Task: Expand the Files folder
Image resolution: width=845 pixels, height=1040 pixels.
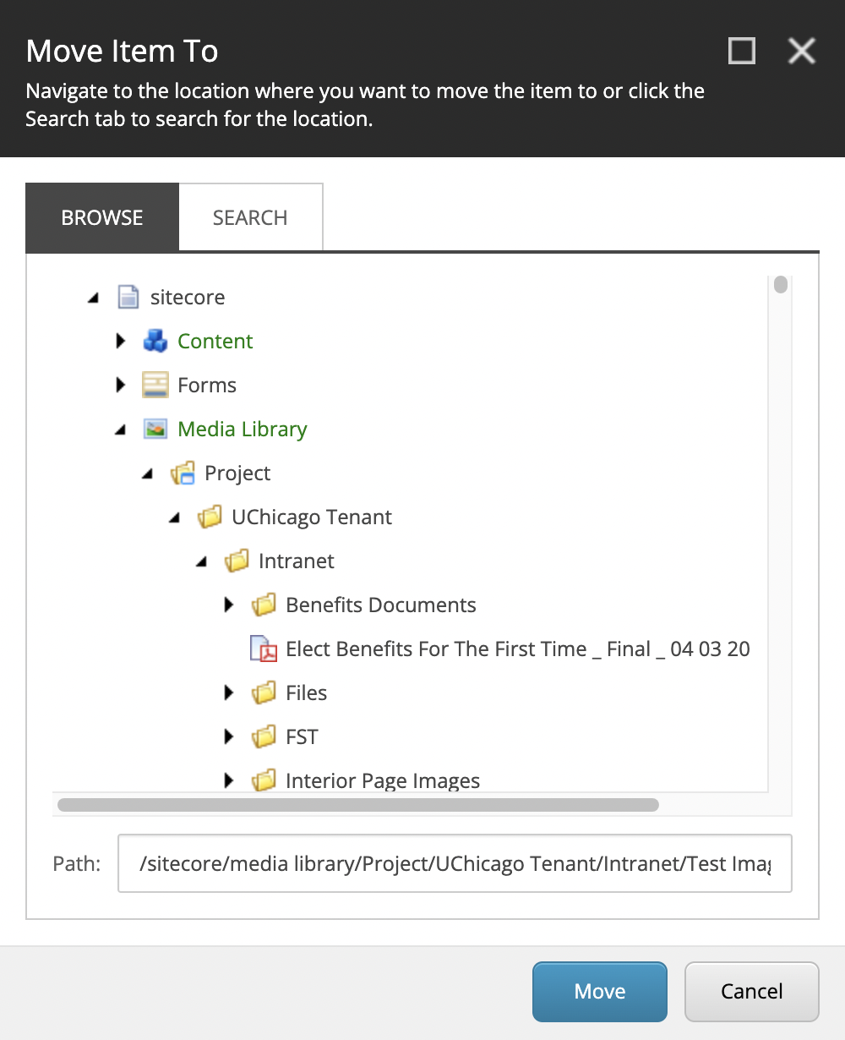Action: [228, 692]
